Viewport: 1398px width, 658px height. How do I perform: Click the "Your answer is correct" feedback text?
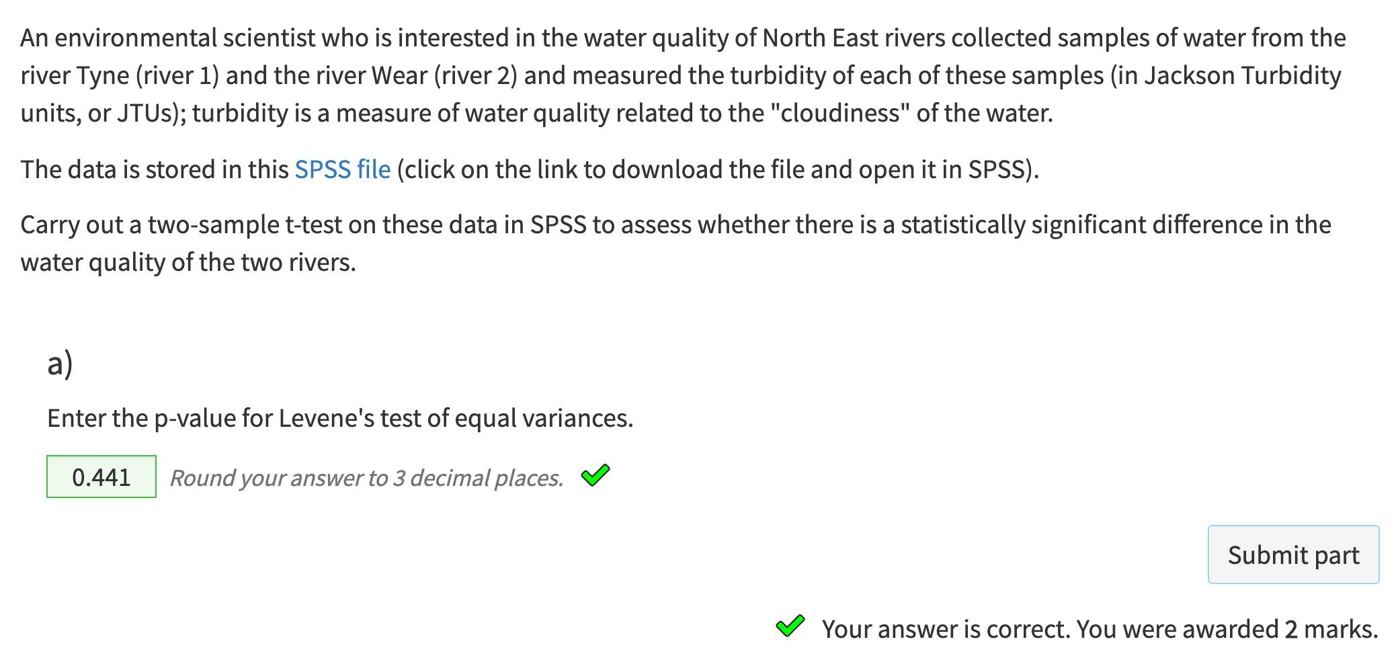946,629
